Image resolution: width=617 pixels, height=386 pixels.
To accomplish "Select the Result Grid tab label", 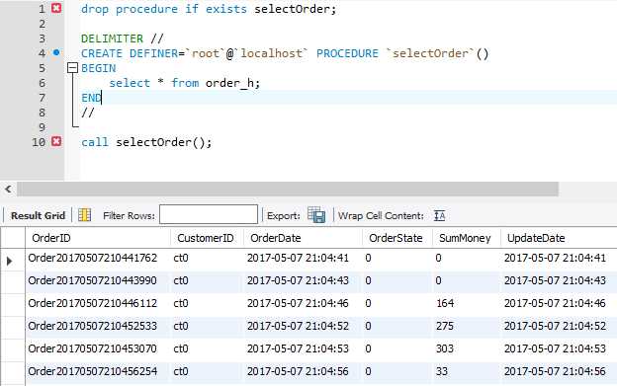I will tap(38, 215).
